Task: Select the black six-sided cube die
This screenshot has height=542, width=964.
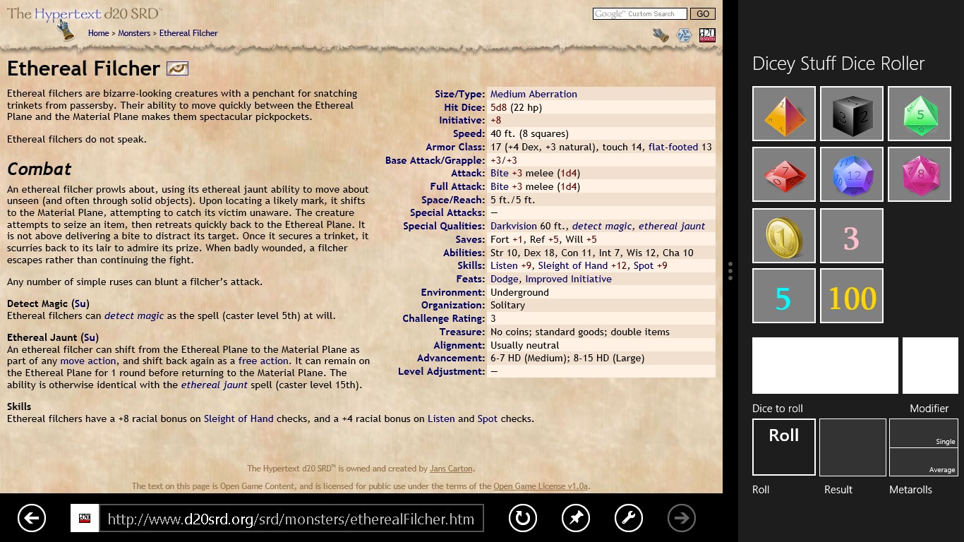Action: coord(851,114)
